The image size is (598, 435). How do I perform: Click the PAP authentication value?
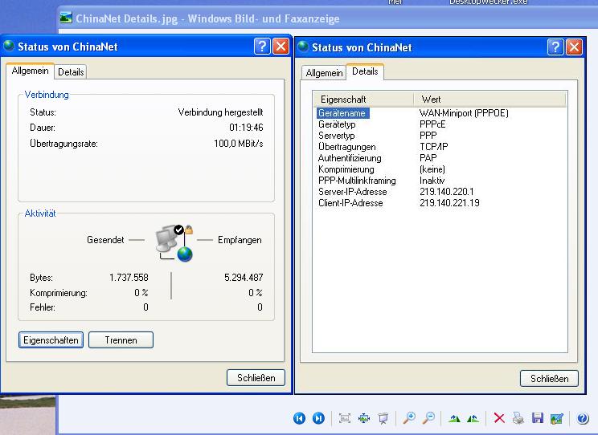click(428, 157)
